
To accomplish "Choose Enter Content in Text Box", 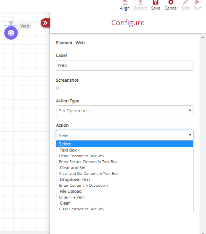I will click(82, 156).
